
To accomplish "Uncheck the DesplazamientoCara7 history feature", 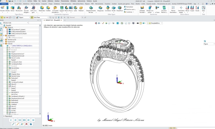I will coord(8,54).
